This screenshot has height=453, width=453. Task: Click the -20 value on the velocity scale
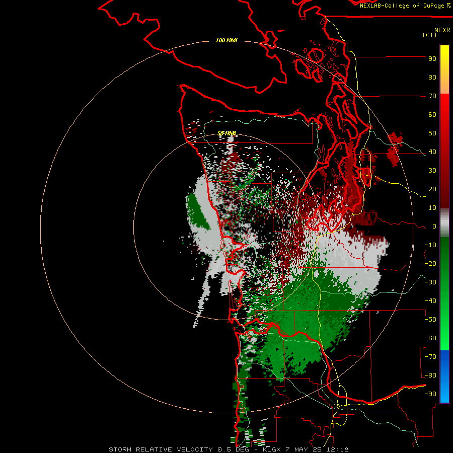coord(430,264)
